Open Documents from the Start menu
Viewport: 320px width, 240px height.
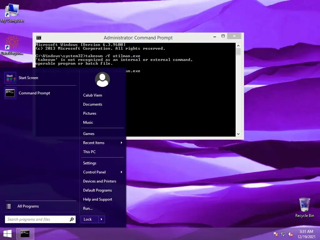(92, 104)
